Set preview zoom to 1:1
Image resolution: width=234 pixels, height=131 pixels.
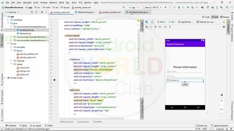point(222,110)
